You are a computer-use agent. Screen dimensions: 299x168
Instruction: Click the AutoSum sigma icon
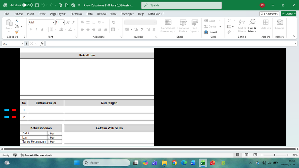tap(229, 21)
